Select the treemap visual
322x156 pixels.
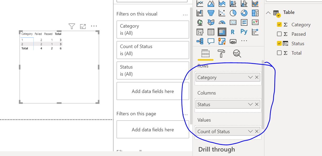[x=255, y=13]
